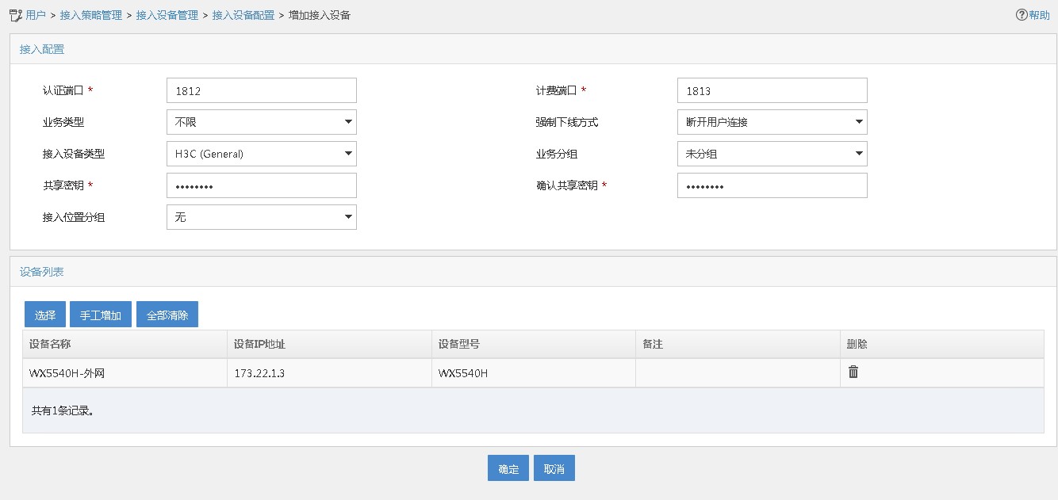Click the 增加接入设备 breadcrumb text
This screenshot has width=1058, height=500.
click(320, 15)
